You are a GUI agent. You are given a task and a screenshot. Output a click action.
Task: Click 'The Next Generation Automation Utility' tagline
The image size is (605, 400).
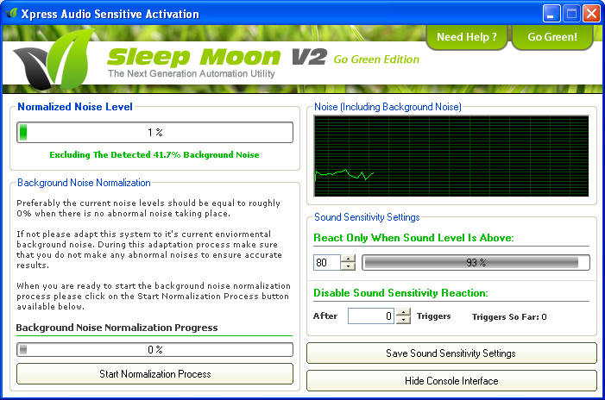(x=192, y=73)
